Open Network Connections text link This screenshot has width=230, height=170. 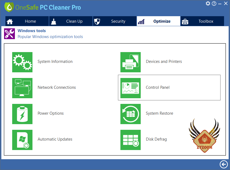coord(57,87)
